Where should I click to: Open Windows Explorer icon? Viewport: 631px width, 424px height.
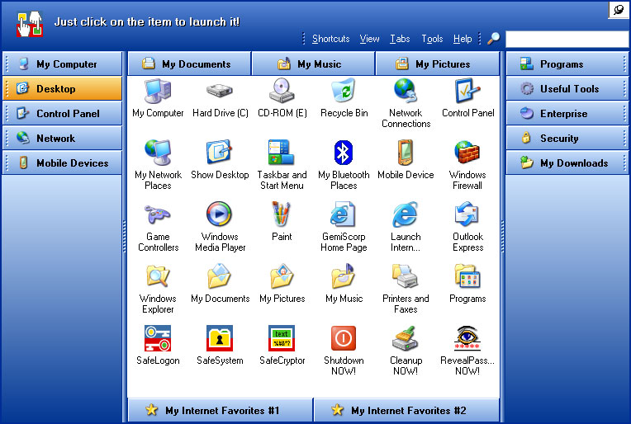(x=158, y=276)
